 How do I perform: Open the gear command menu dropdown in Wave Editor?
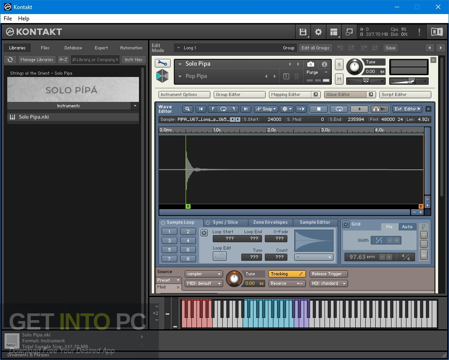pyautogui.click(x=287, y=109)
